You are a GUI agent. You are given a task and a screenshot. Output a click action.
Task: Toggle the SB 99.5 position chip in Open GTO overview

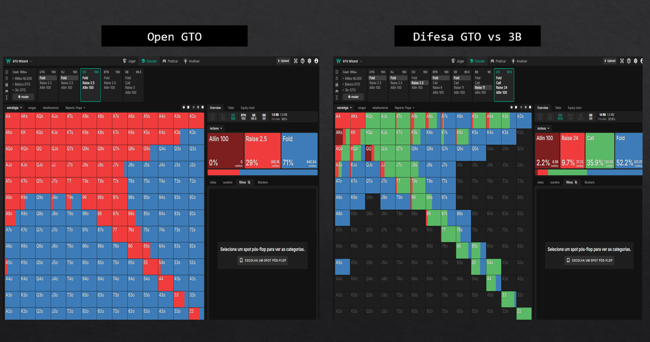coord(254,117)
